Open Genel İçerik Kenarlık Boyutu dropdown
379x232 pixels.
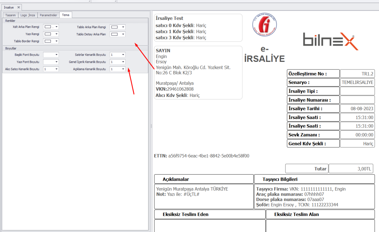pyautogui.click(x=123, y=62)
